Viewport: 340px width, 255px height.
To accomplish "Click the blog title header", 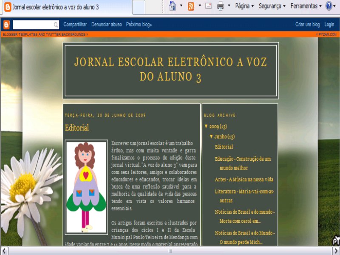I will click(171, 69).
